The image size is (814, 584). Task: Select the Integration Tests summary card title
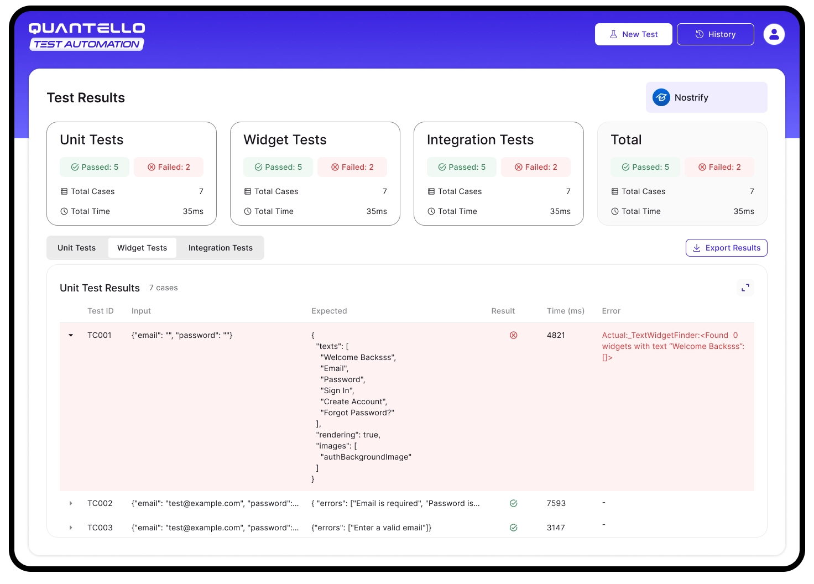point(480,140)
